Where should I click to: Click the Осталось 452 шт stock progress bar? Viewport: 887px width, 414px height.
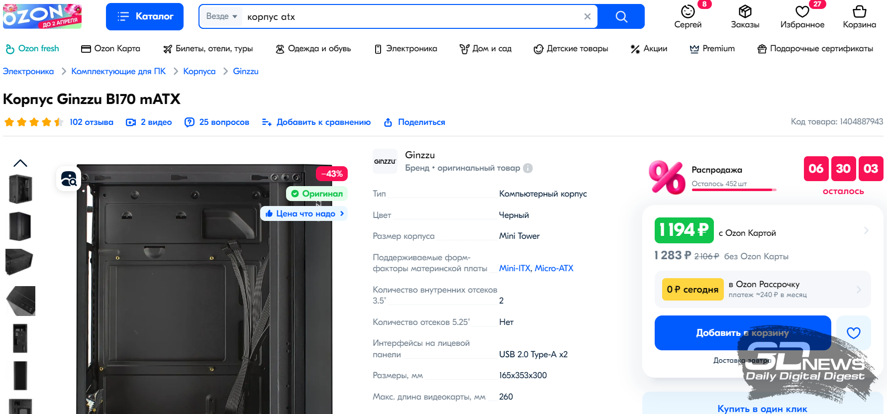[x=734, y=190]
